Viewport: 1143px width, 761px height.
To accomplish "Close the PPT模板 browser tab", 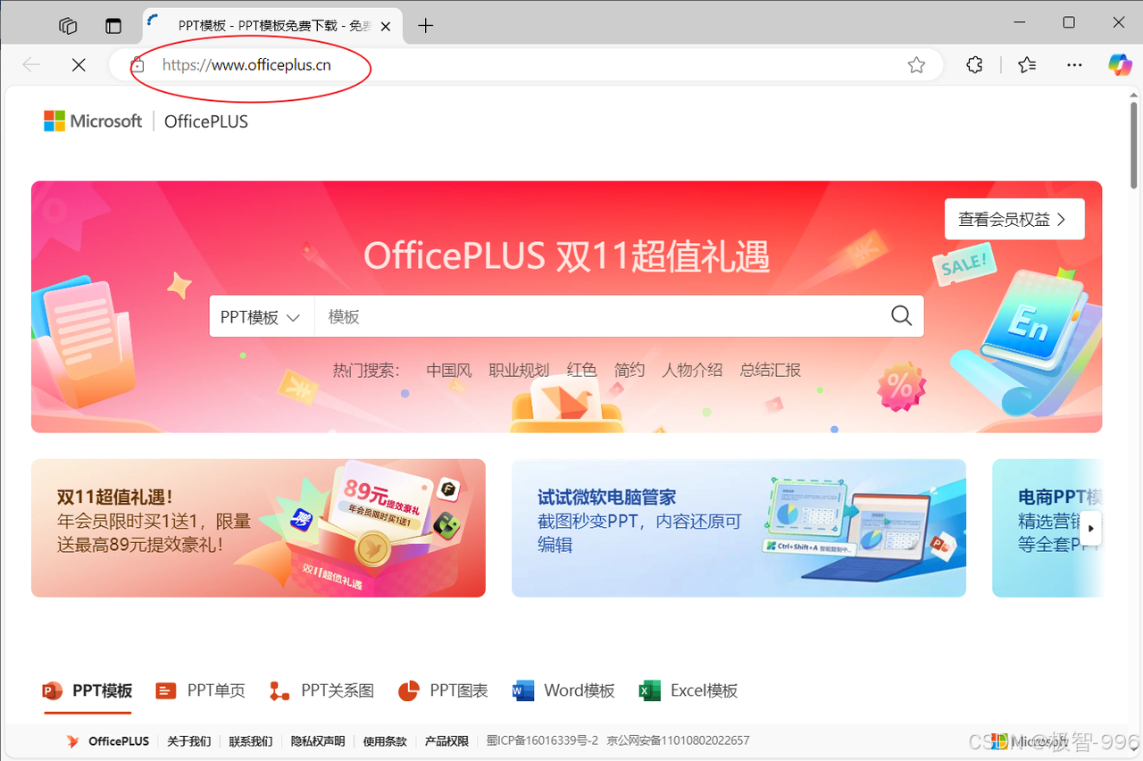I will point(386,26).
